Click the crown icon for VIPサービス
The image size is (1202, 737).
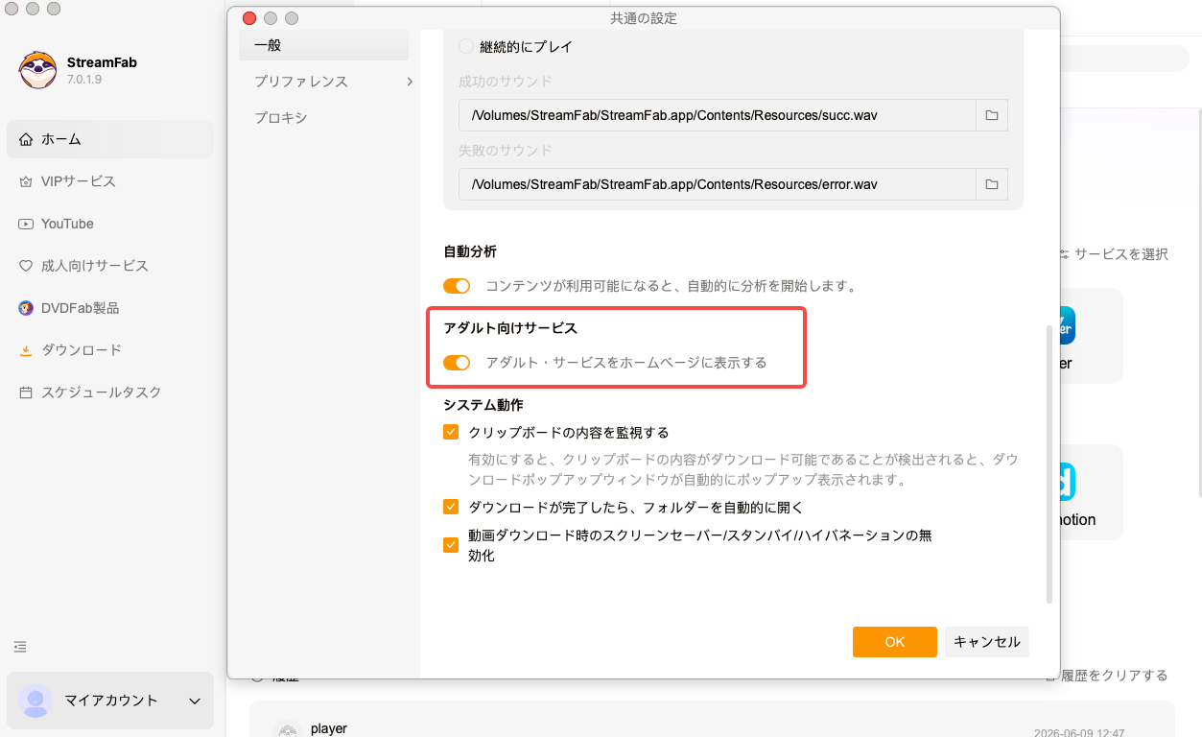click(26, 181)
